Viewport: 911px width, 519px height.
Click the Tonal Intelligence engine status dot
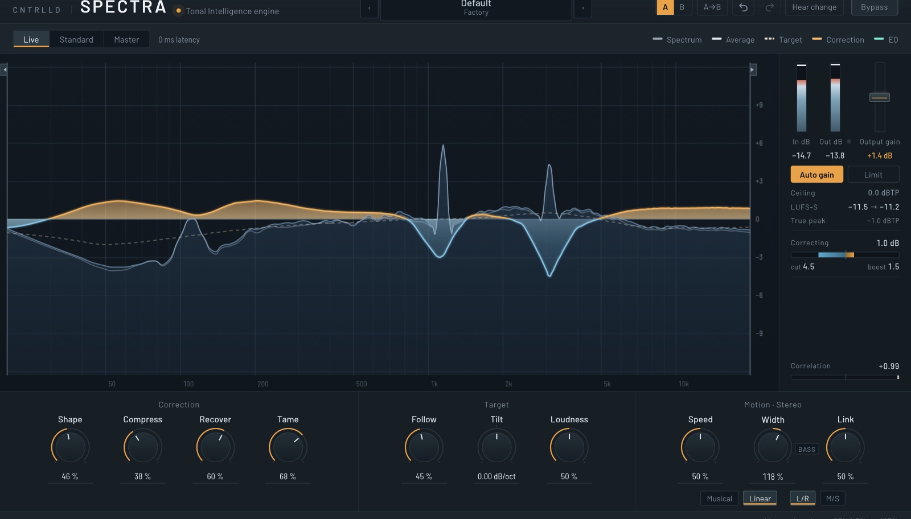pyautogui.click(x=178, y=11)
